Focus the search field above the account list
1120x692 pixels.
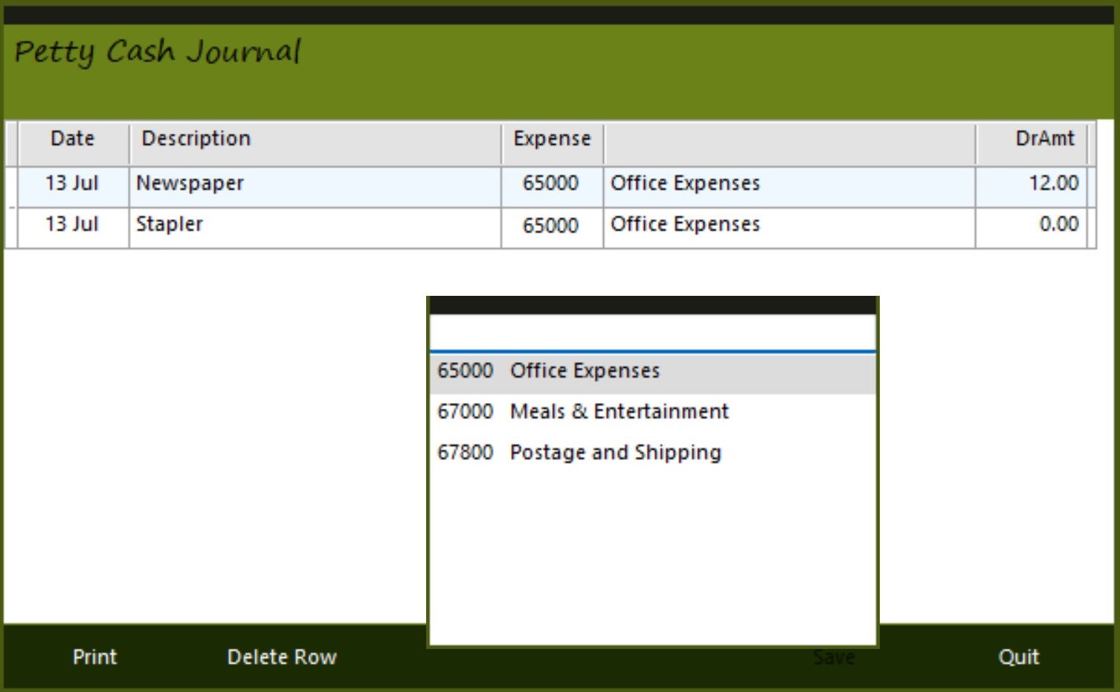tap(652, 332)
